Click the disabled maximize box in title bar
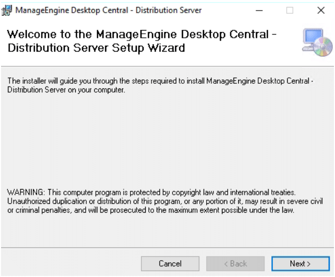 click(290, 10)
